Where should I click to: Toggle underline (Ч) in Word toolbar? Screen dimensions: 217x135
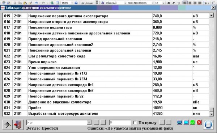coord(179,3)
